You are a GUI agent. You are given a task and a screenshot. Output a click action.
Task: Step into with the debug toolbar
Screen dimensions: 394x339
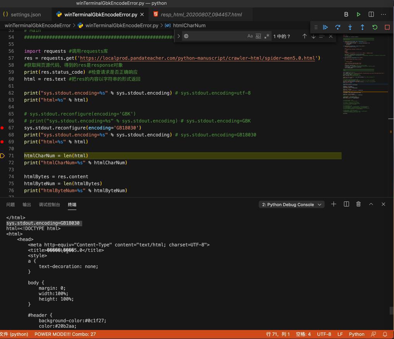click(x=350, y=27)
